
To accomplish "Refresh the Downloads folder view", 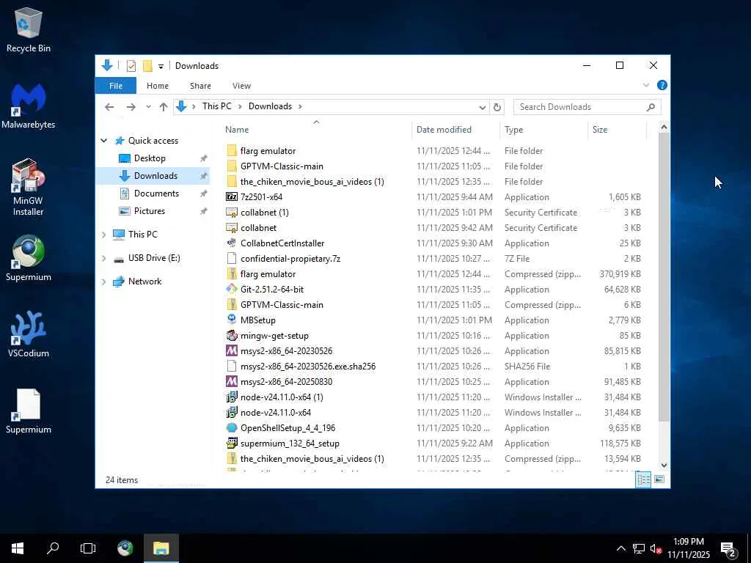I will point(497,107).
